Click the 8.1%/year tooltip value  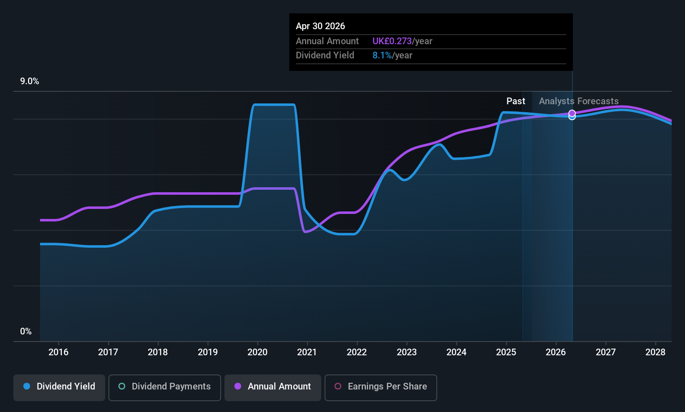tap(392, 55)
